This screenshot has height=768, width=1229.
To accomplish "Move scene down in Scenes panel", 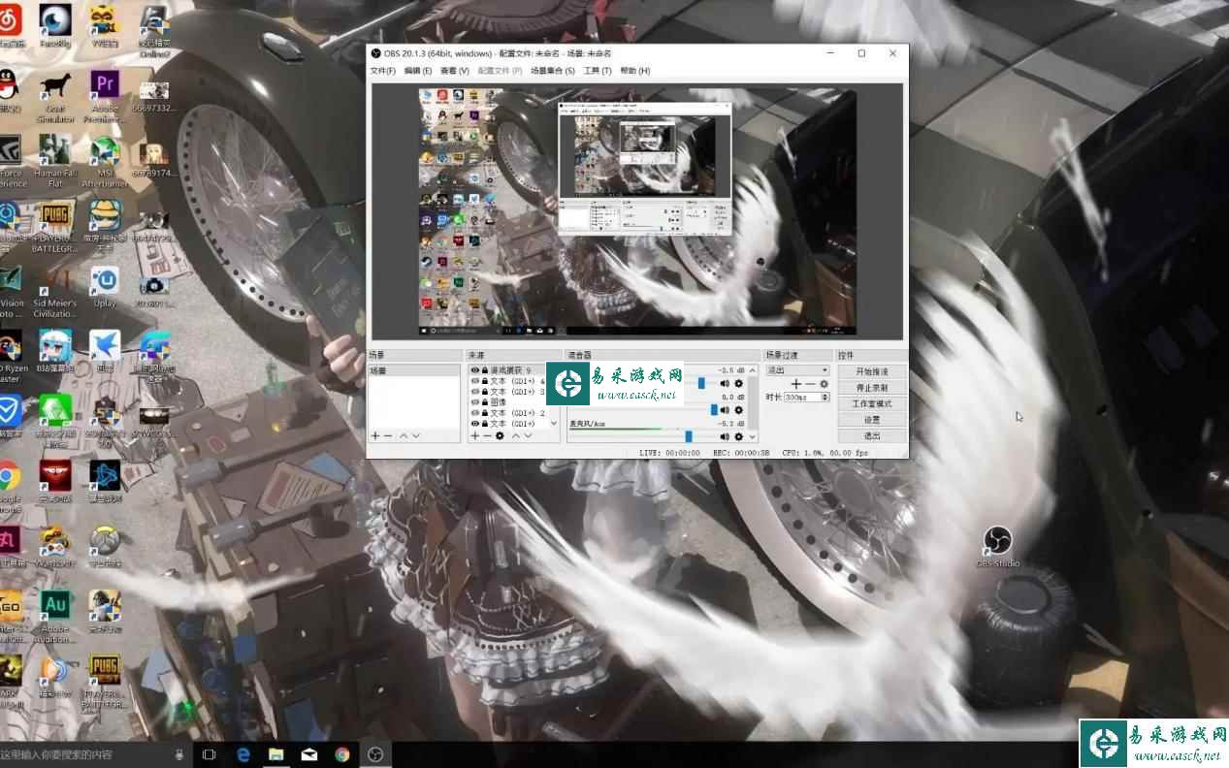I will (x=416, y=436).
